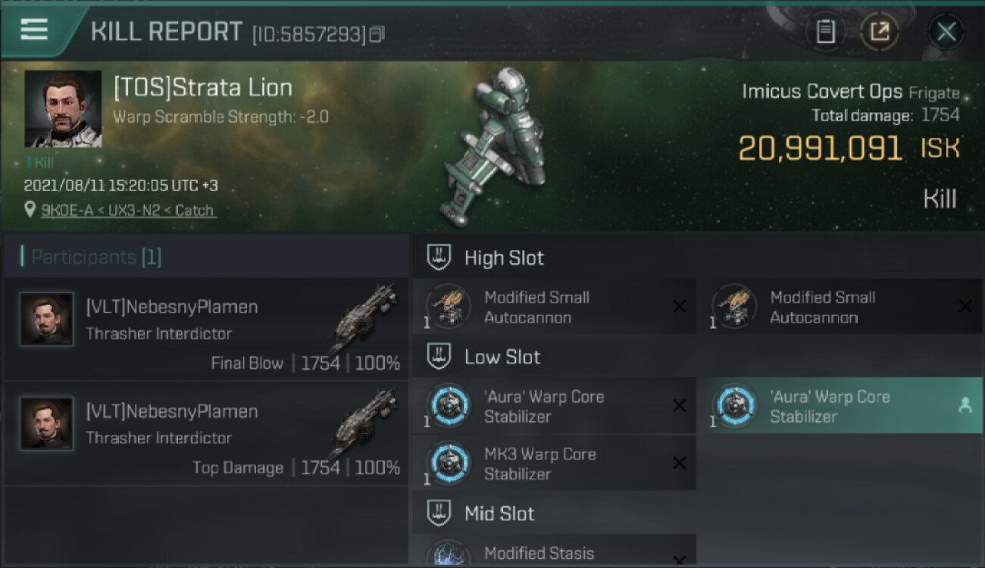The width and height of the screenshot is (985, 568).
Task: View the Imicus Covert Ops ship model
Action: point(500,146)
